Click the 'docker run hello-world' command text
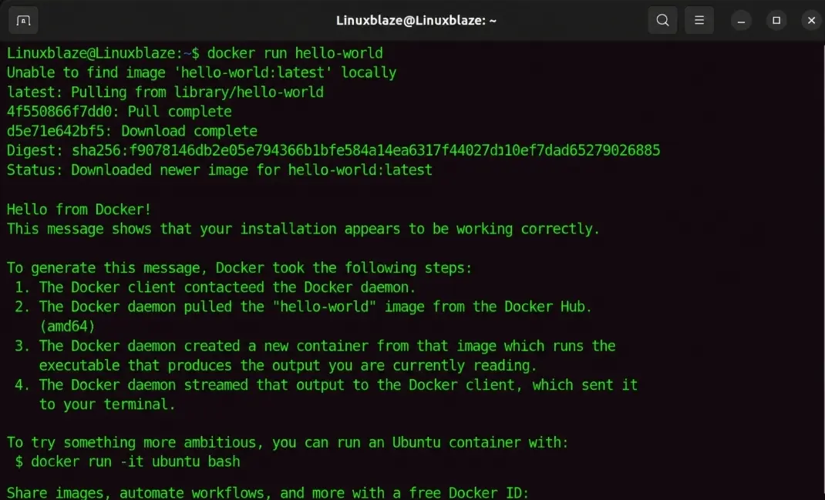The image size is (825, 500). tap(295, 53)
